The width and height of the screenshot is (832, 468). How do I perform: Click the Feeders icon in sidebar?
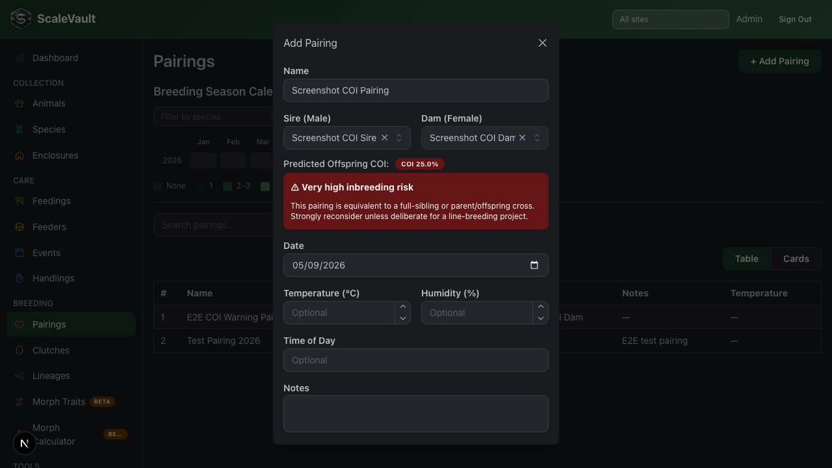(19, 227)
